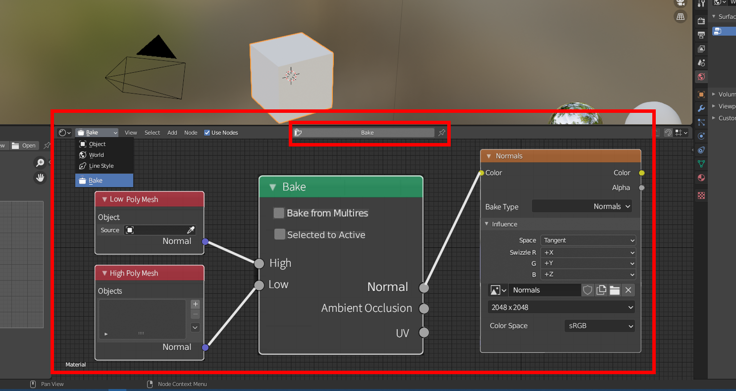
Task: Click the Open button in image editor
Action: pyautogui.click(x=24, y=146)
